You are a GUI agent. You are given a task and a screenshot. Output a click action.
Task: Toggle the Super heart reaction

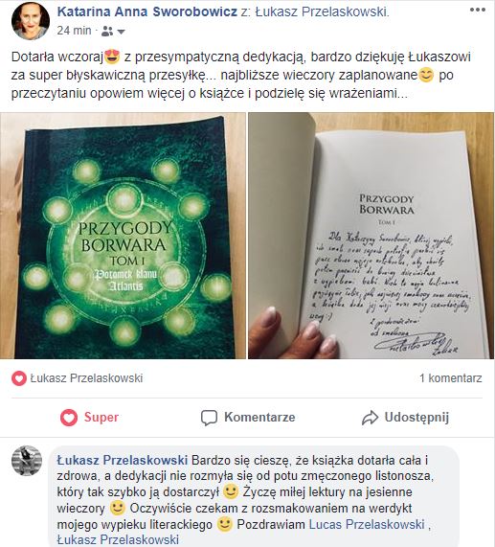point(89,418)
